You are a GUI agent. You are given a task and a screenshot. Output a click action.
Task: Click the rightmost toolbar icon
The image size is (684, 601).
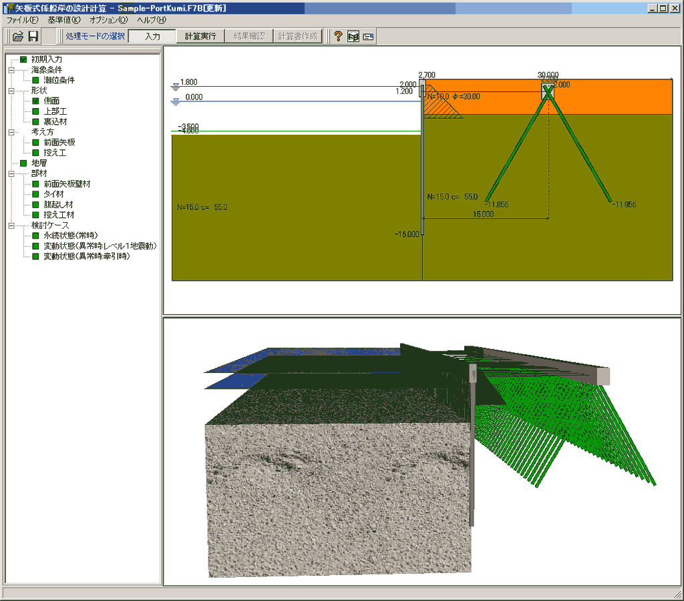(368, 36)
